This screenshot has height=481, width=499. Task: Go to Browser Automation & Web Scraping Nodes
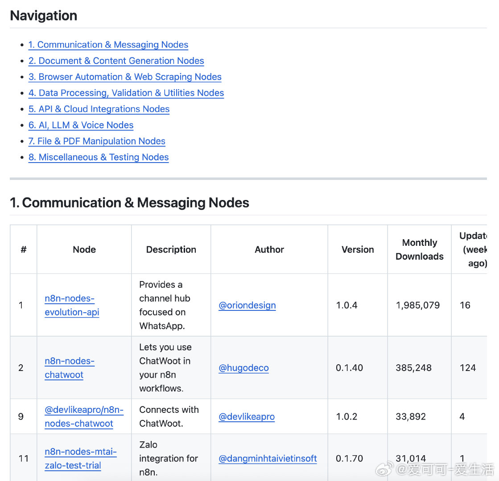click(125, 77)
